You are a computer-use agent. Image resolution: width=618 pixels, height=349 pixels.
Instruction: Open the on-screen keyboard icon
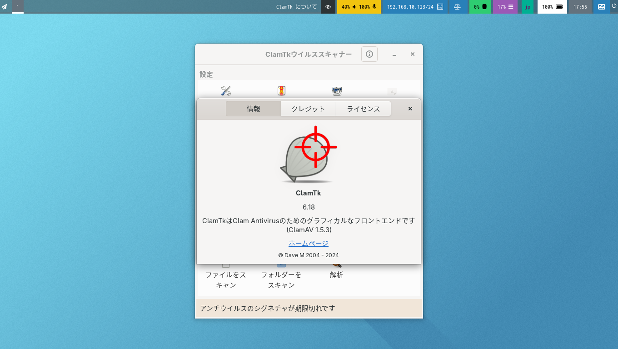coord(602,7)
